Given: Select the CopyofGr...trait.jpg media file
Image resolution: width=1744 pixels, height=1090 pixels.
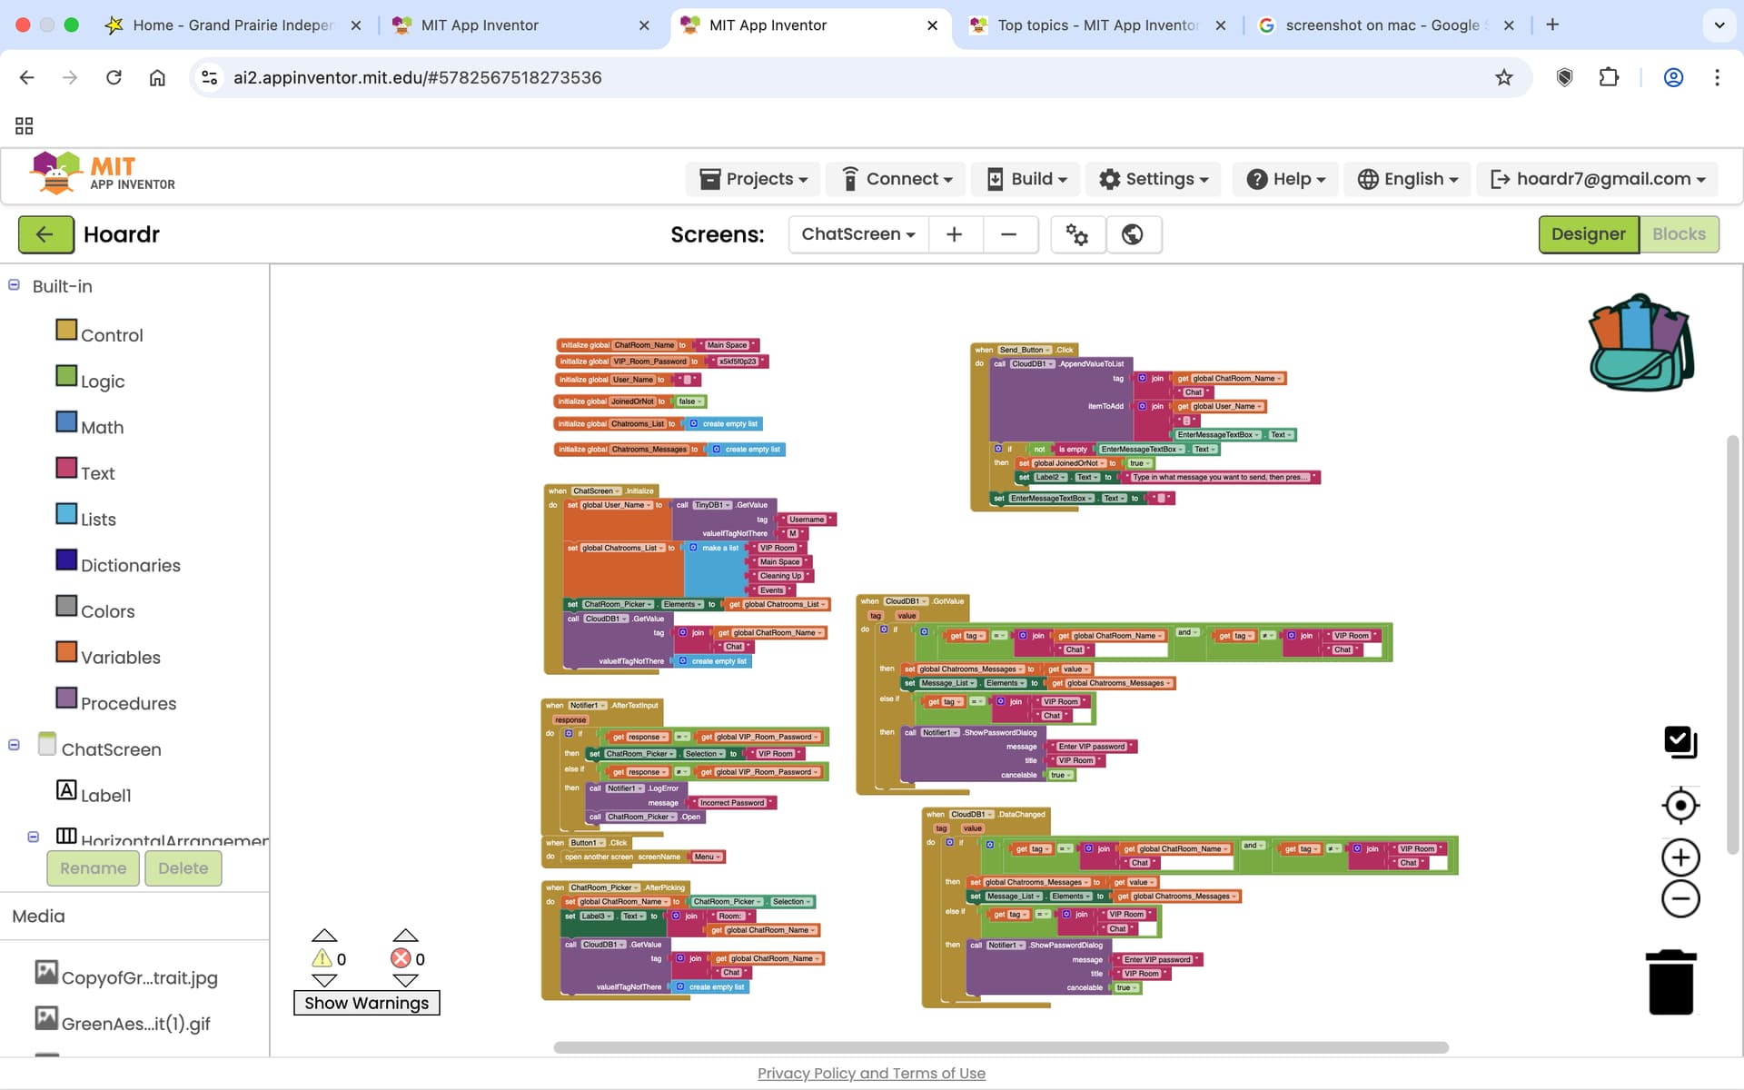Looking at the screenshot, I should [x=127, y=976].
